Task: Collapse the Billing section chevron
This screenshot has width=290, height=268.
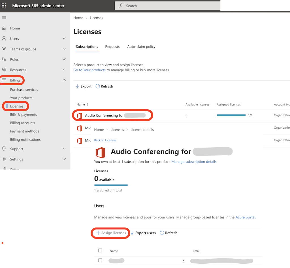Action: click(64, 80)
